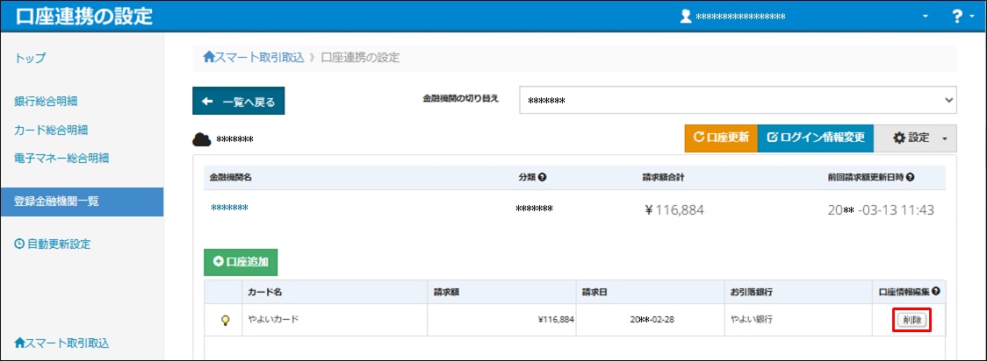Click the ログイン情報変更 button
The image size is (987, 361).
(815, 138)
